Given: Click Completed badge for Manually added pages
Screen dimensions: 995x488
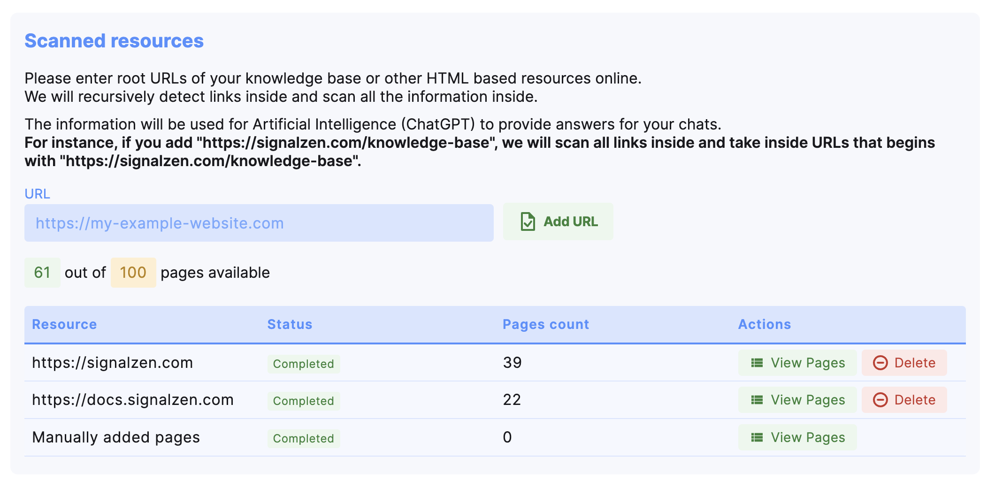Looking at the screenshot, I should coord(303,438).
